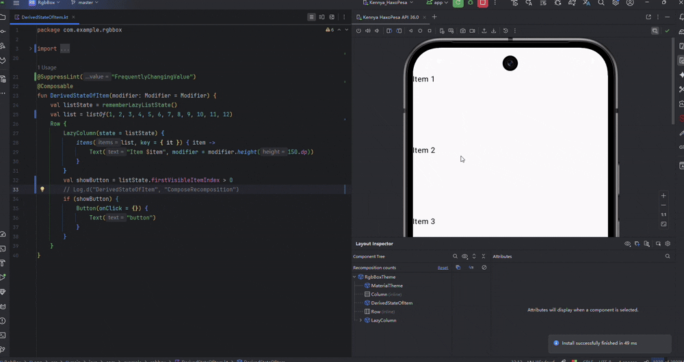Expand the folded import block
This screenshot has height=362, width=684.
pos(31,48)
